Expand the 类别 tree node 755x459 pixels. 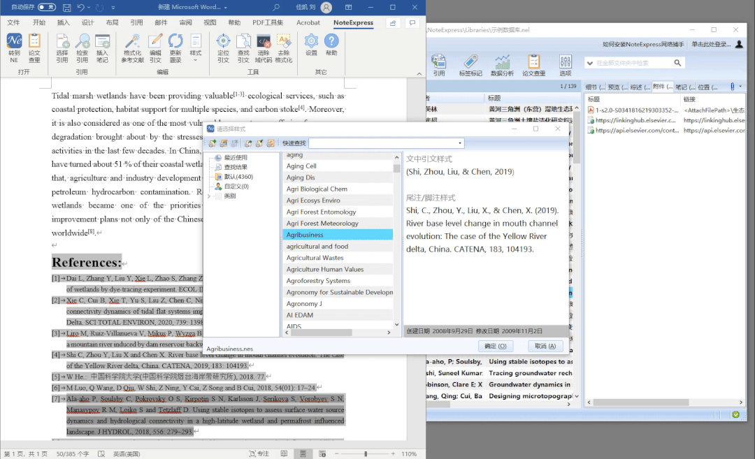click(209, 196)
